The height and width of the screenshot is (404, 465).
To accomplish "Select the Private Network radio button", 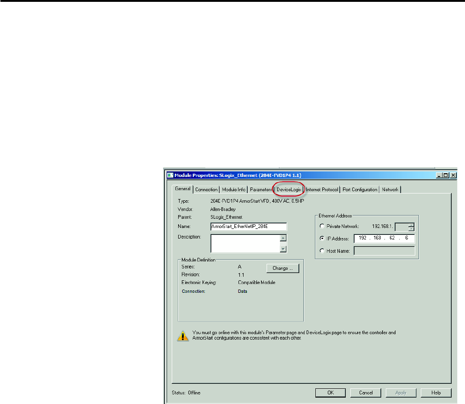I will (322, 226).
